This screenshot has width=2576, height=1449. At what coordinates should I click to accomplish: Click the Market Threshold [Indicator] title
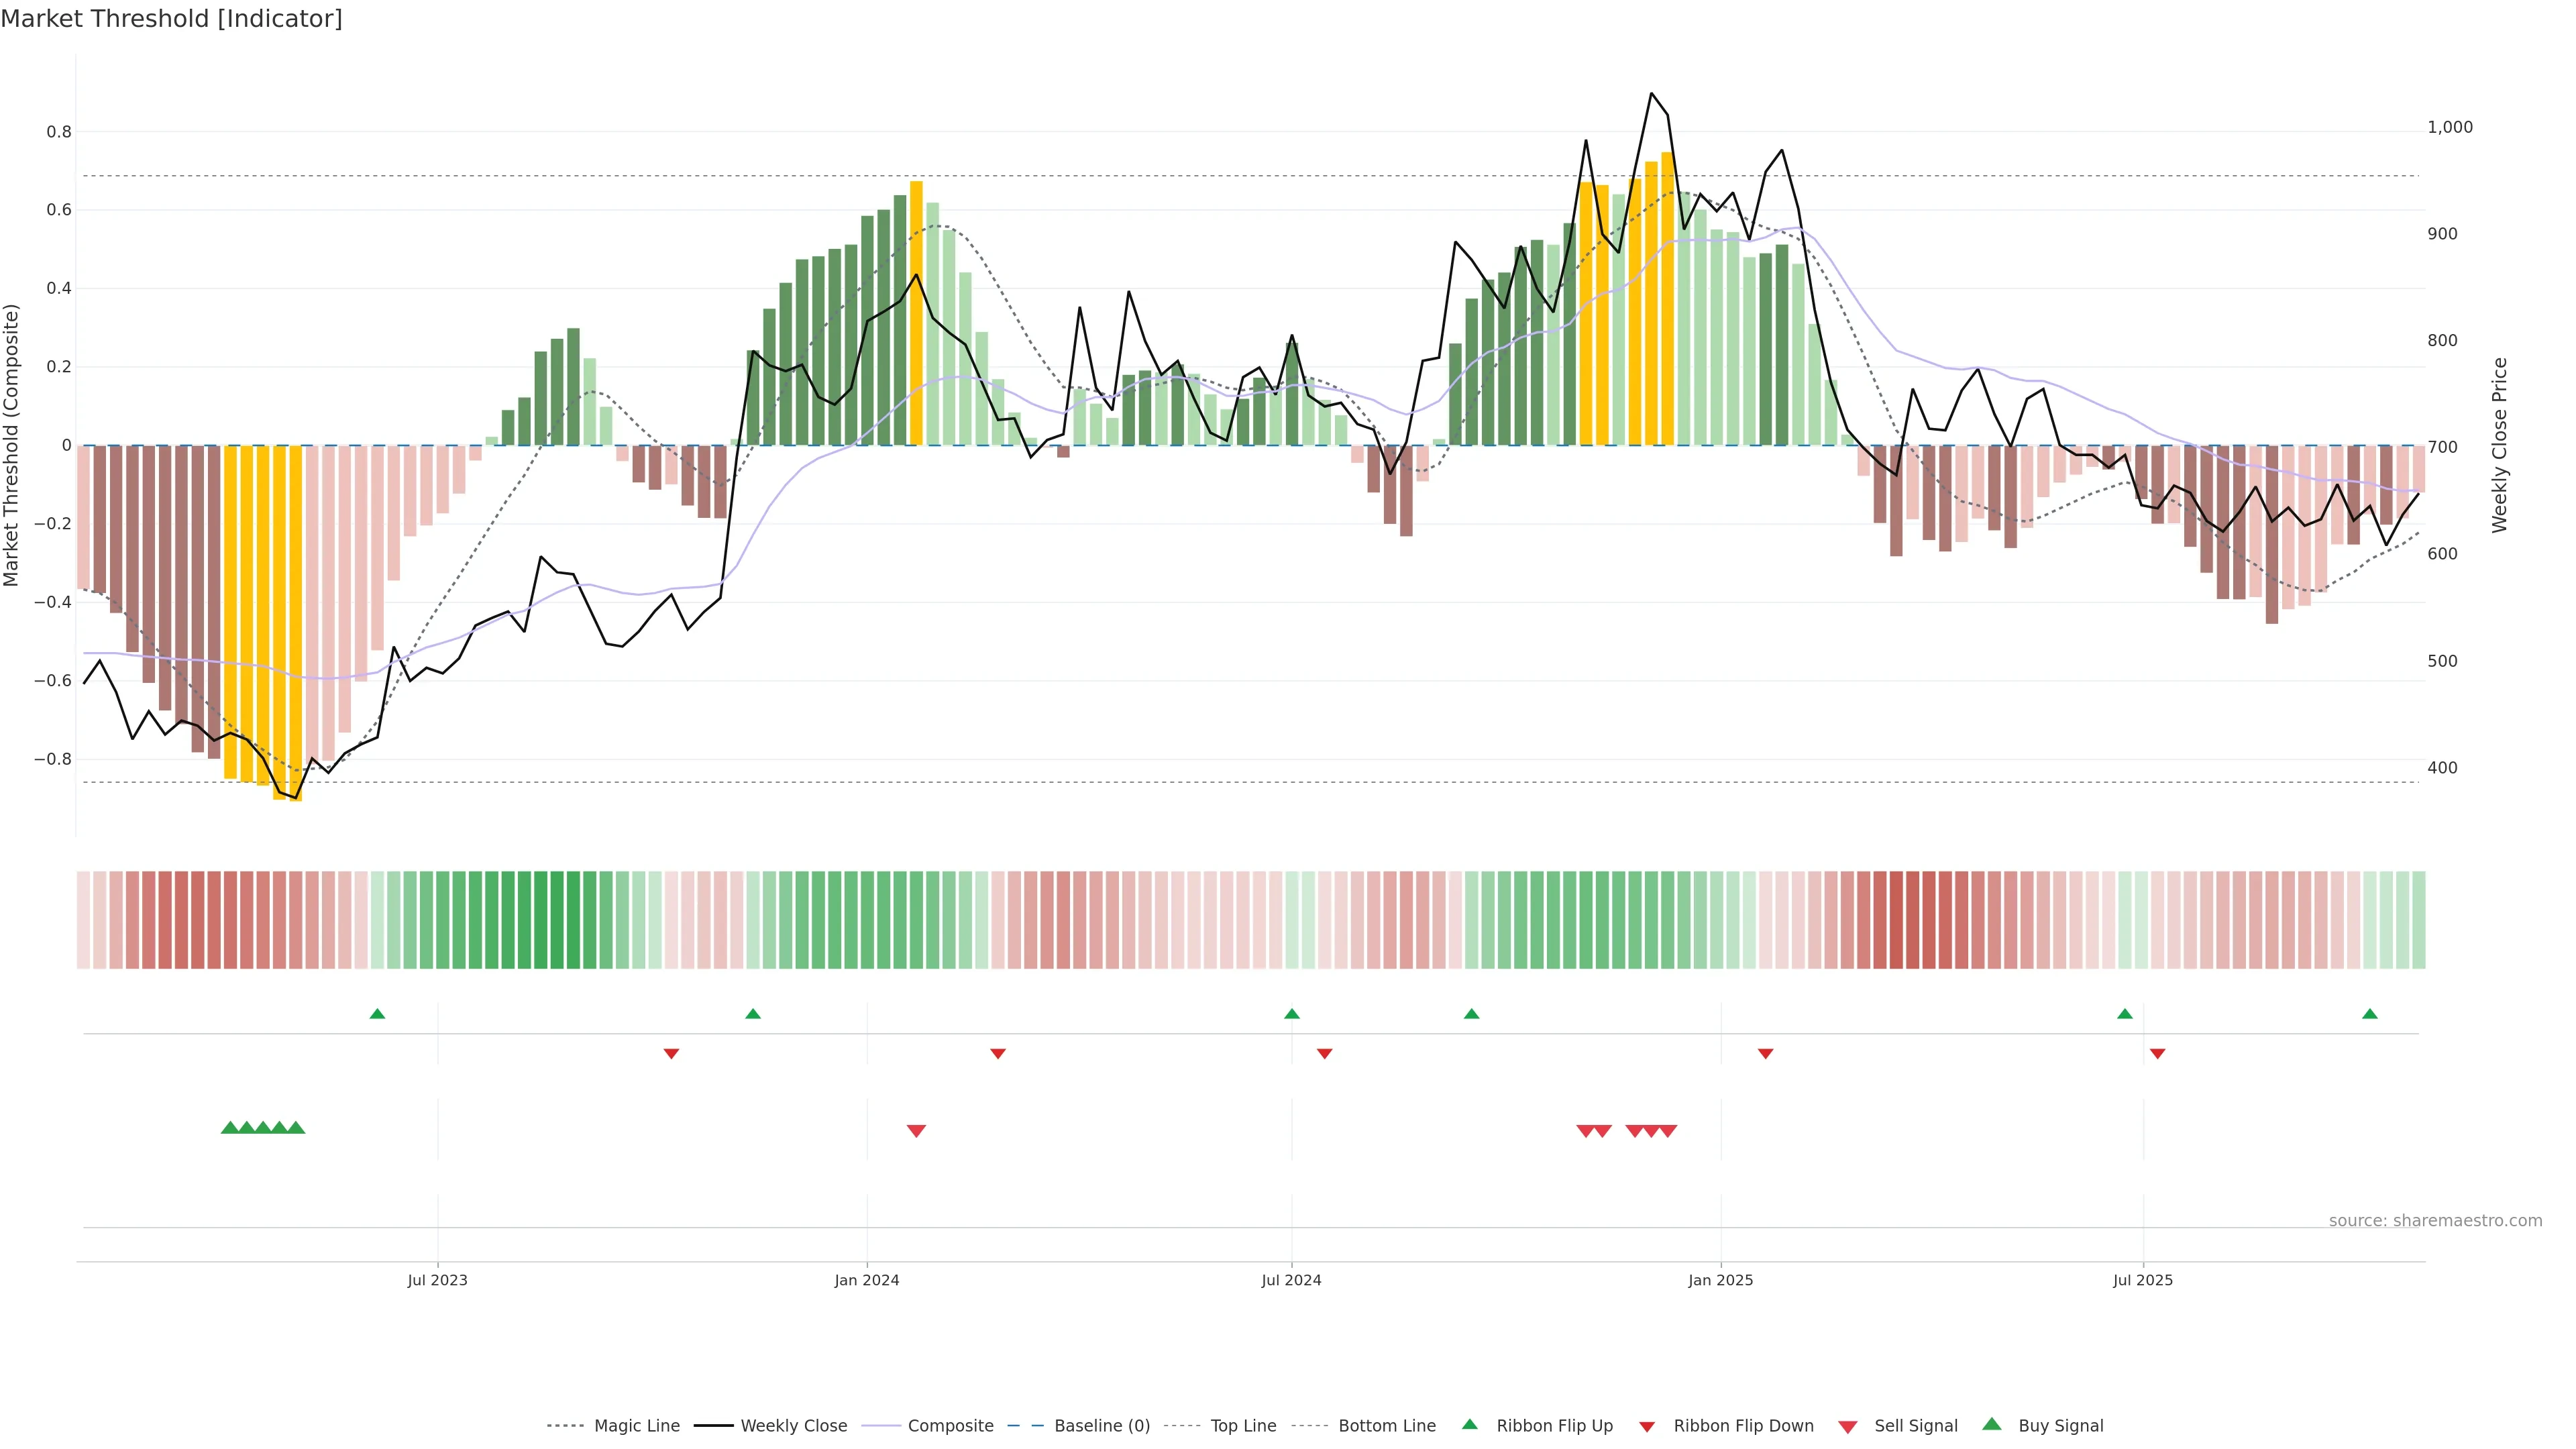[171, 19]
